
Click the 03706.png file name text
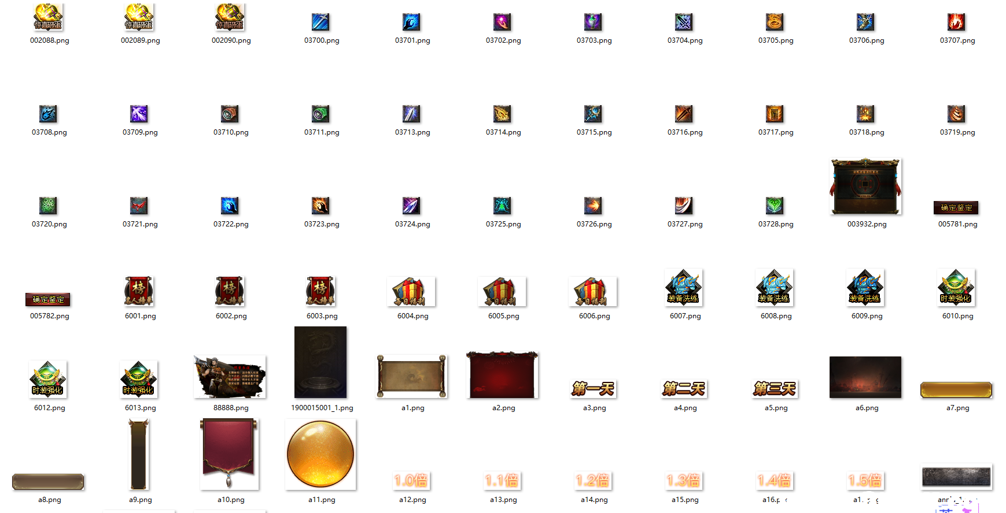[867, 40]
